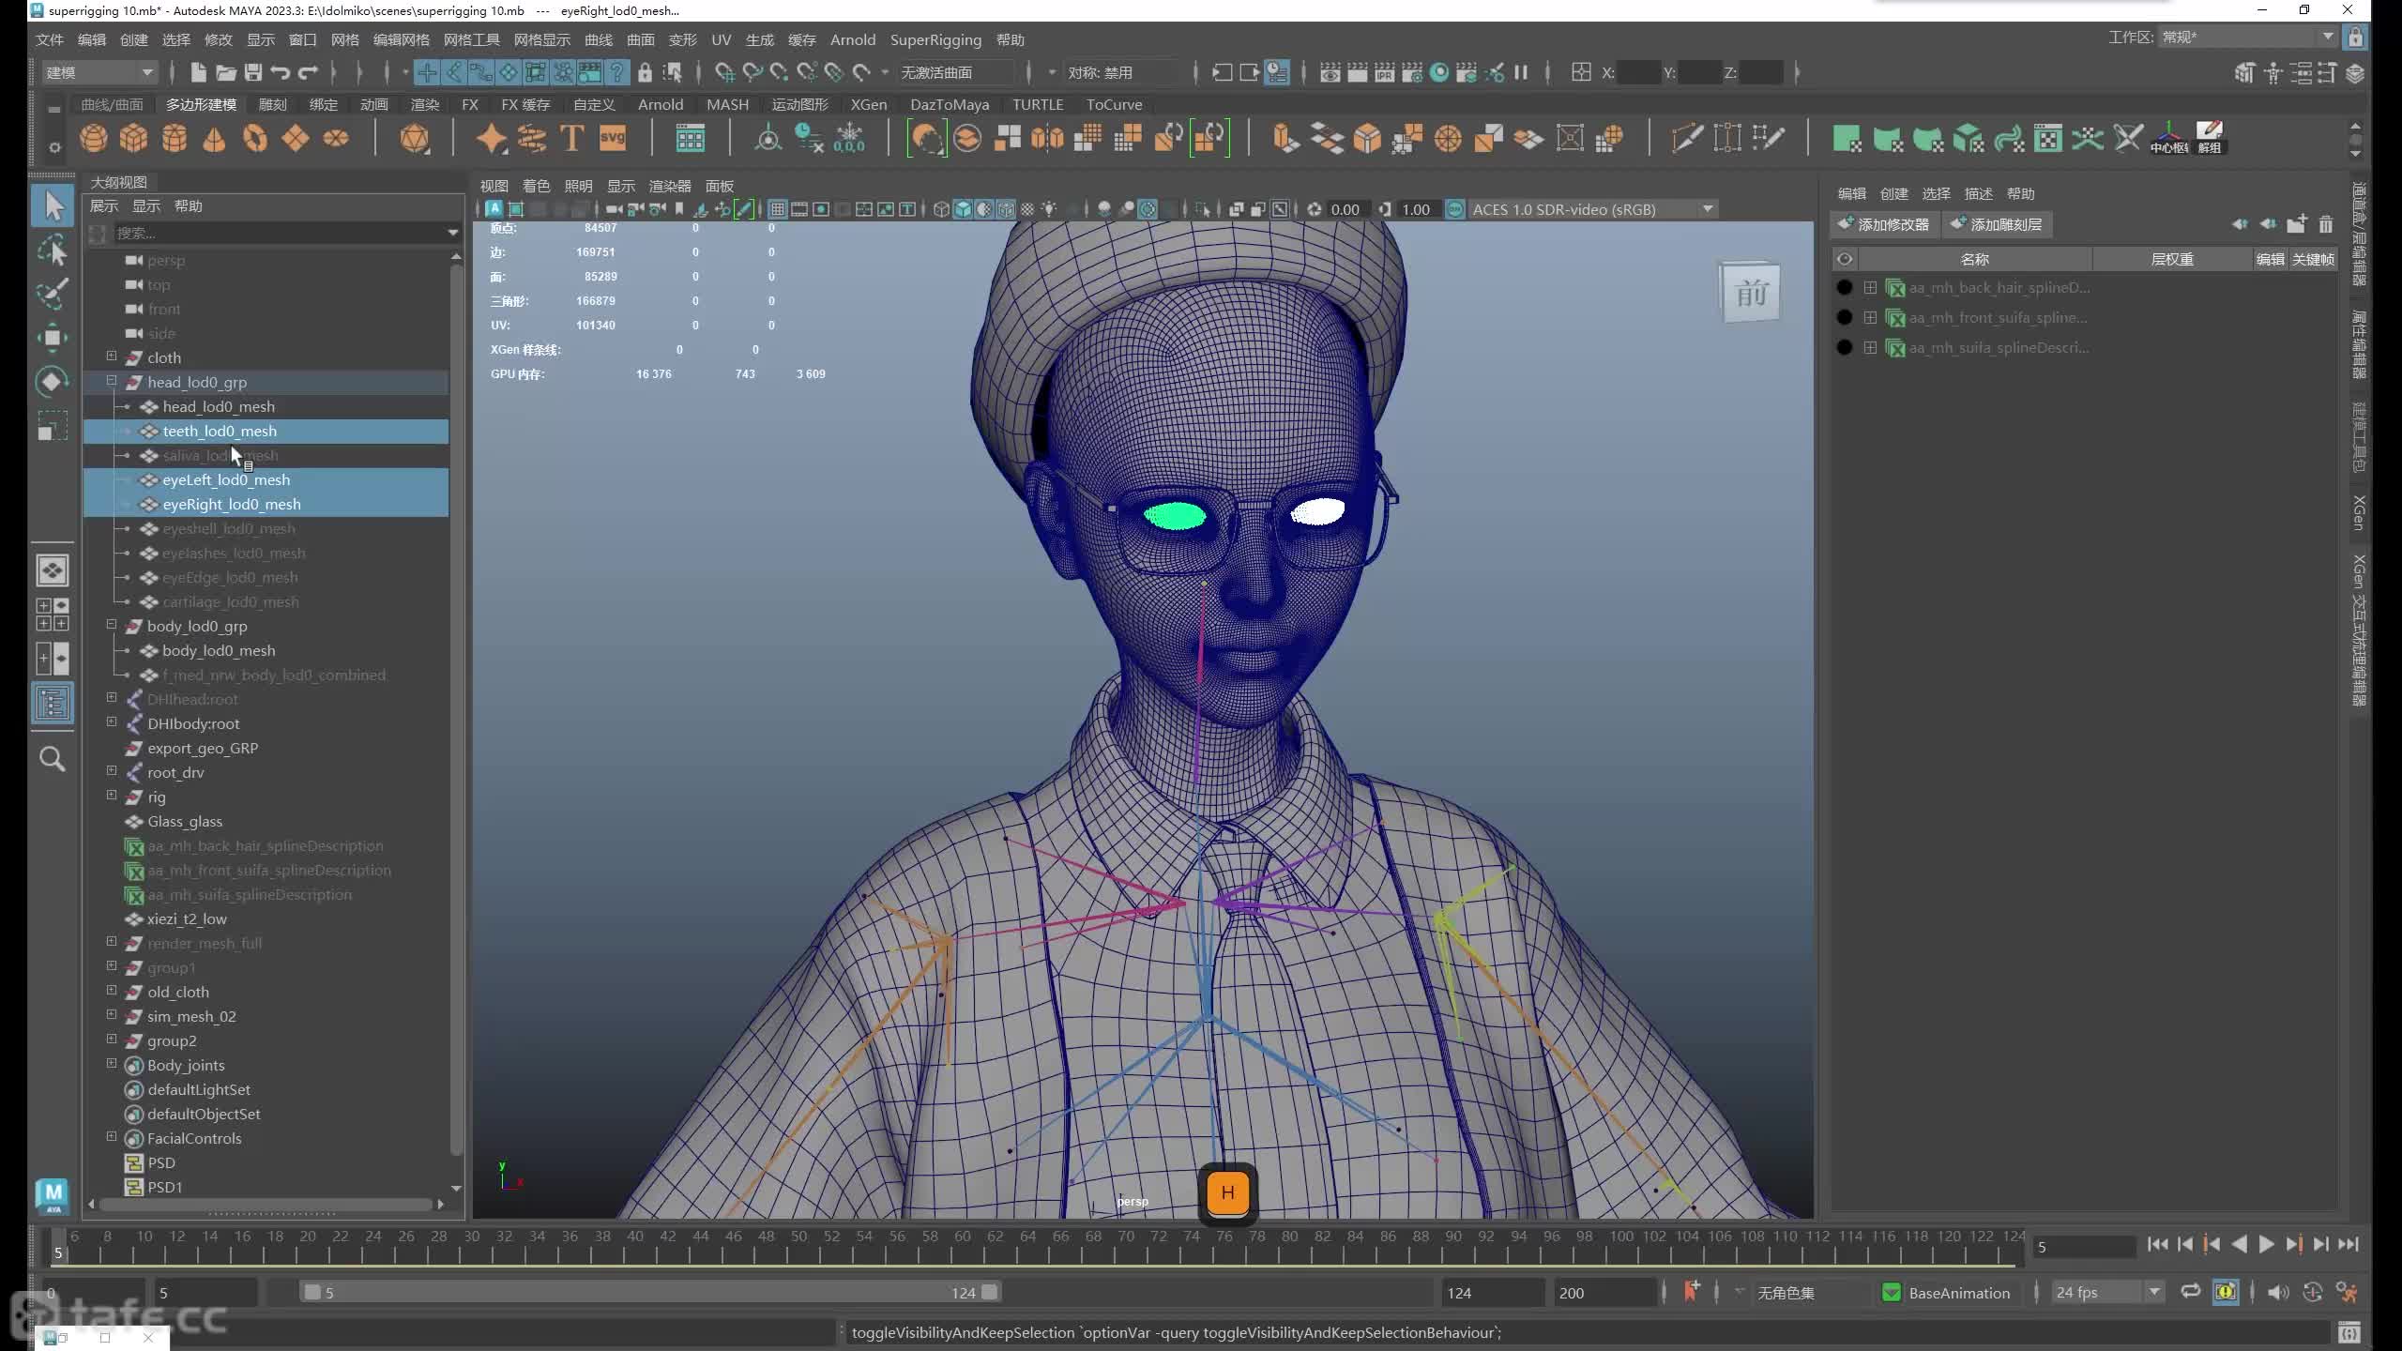Select the polygon Type text tool
Screen dimensions: 2402x1351
[571, 139]
